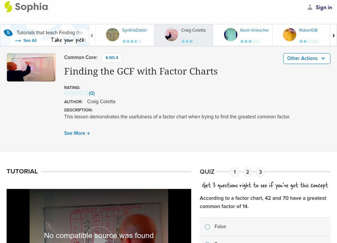
Task: Click the whiteboard lesson thumbnail
Action: coord(31,67)
